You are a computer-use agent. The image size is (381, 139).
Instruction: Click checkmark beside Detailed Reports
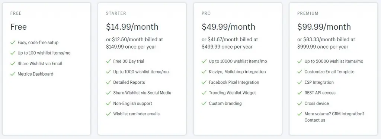click(x=108, y=82)
